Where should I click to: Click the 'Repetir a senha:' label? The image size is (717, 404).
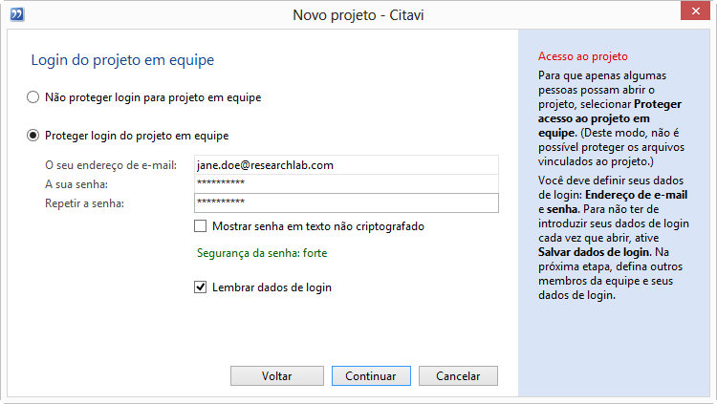[84, 203]
